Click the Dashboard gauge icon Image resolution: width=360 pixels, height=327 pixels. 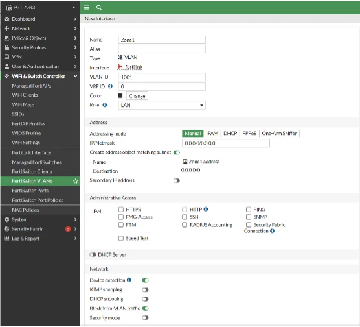click(6, 19)
